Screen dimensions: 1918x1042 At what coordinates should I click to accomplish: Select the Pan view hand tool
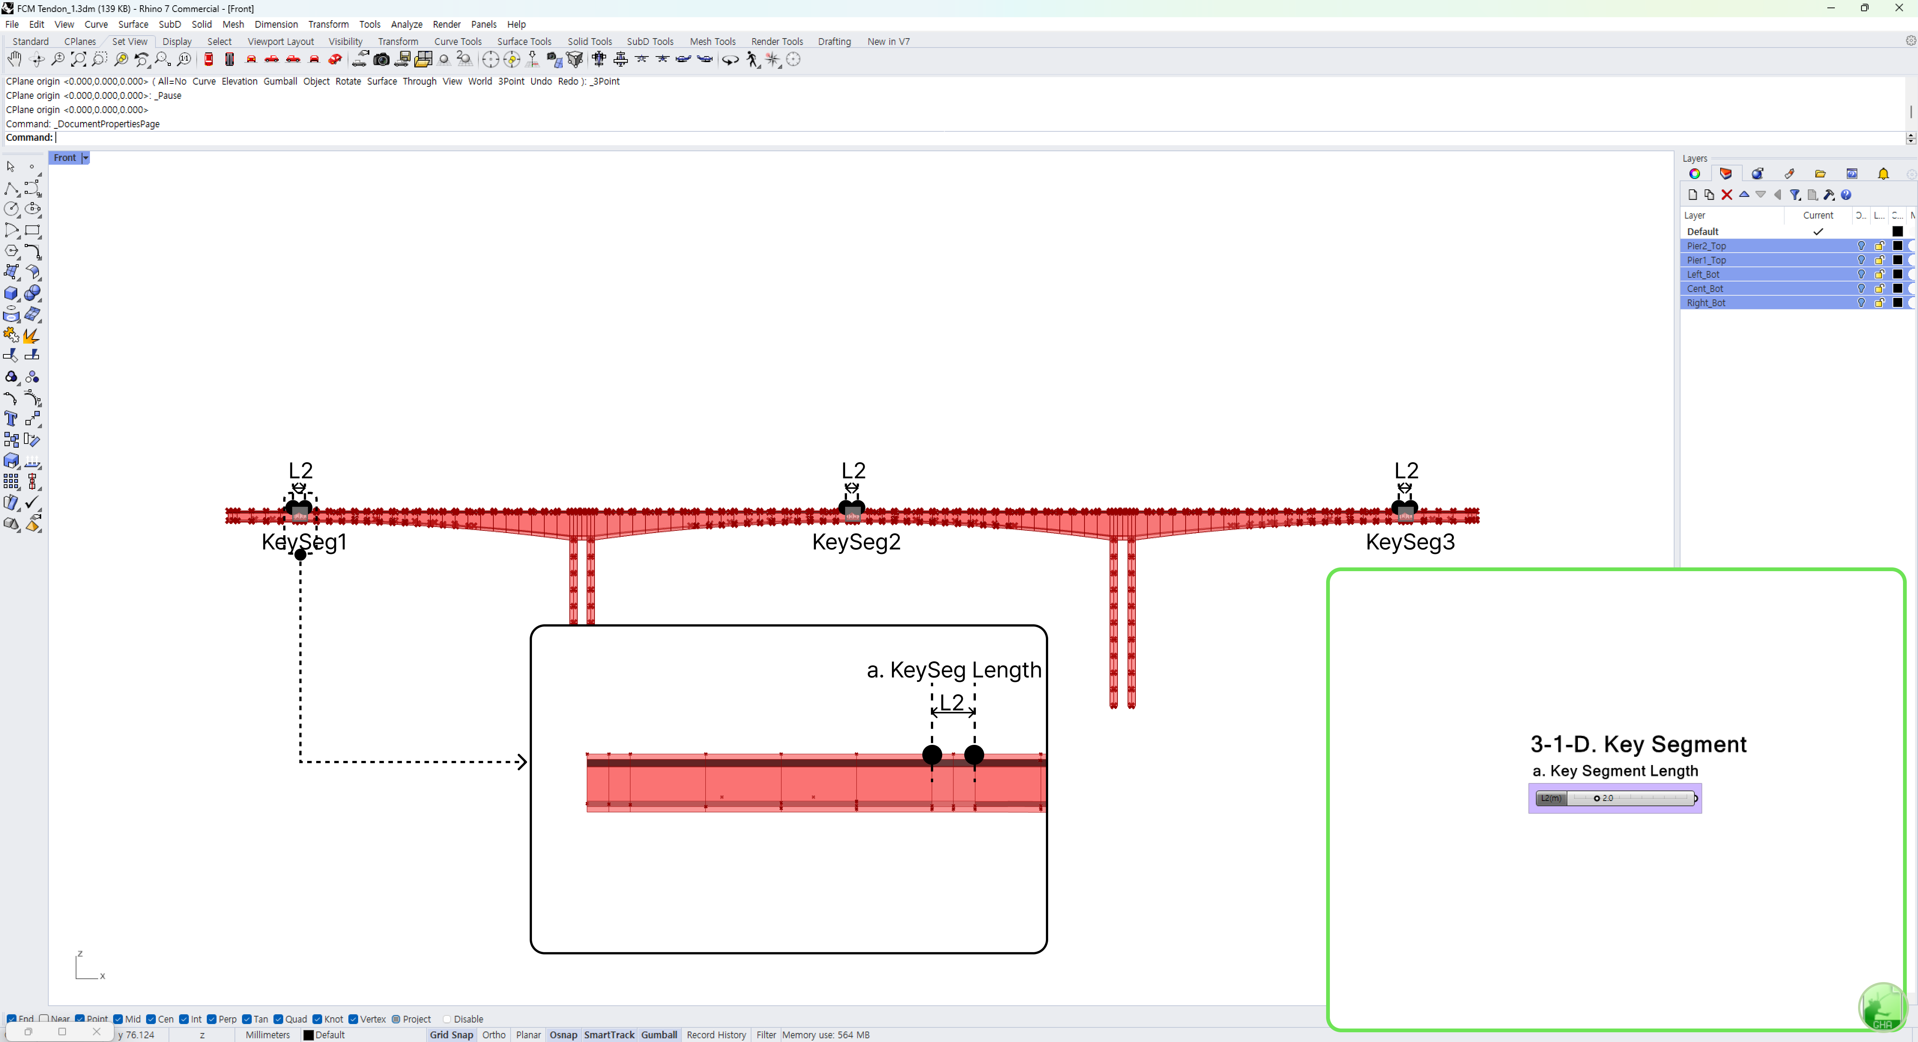[14, 60]
